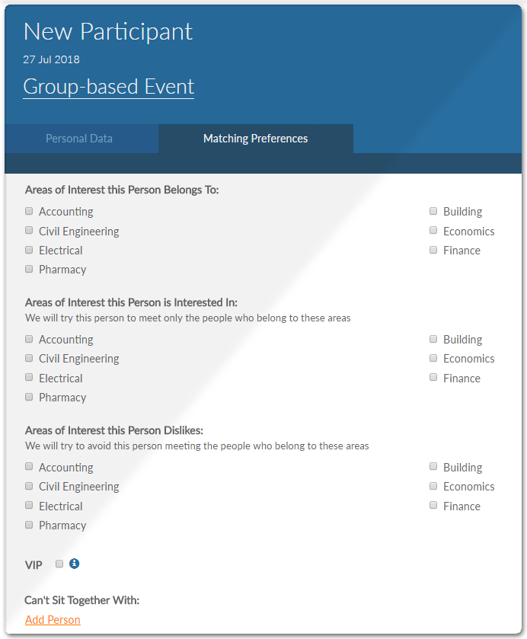Image resolution: width=527 pixels, height=639 pixels.
Task: Check Pharmacy under Dislikes section
Action: (x=29, y=525)
